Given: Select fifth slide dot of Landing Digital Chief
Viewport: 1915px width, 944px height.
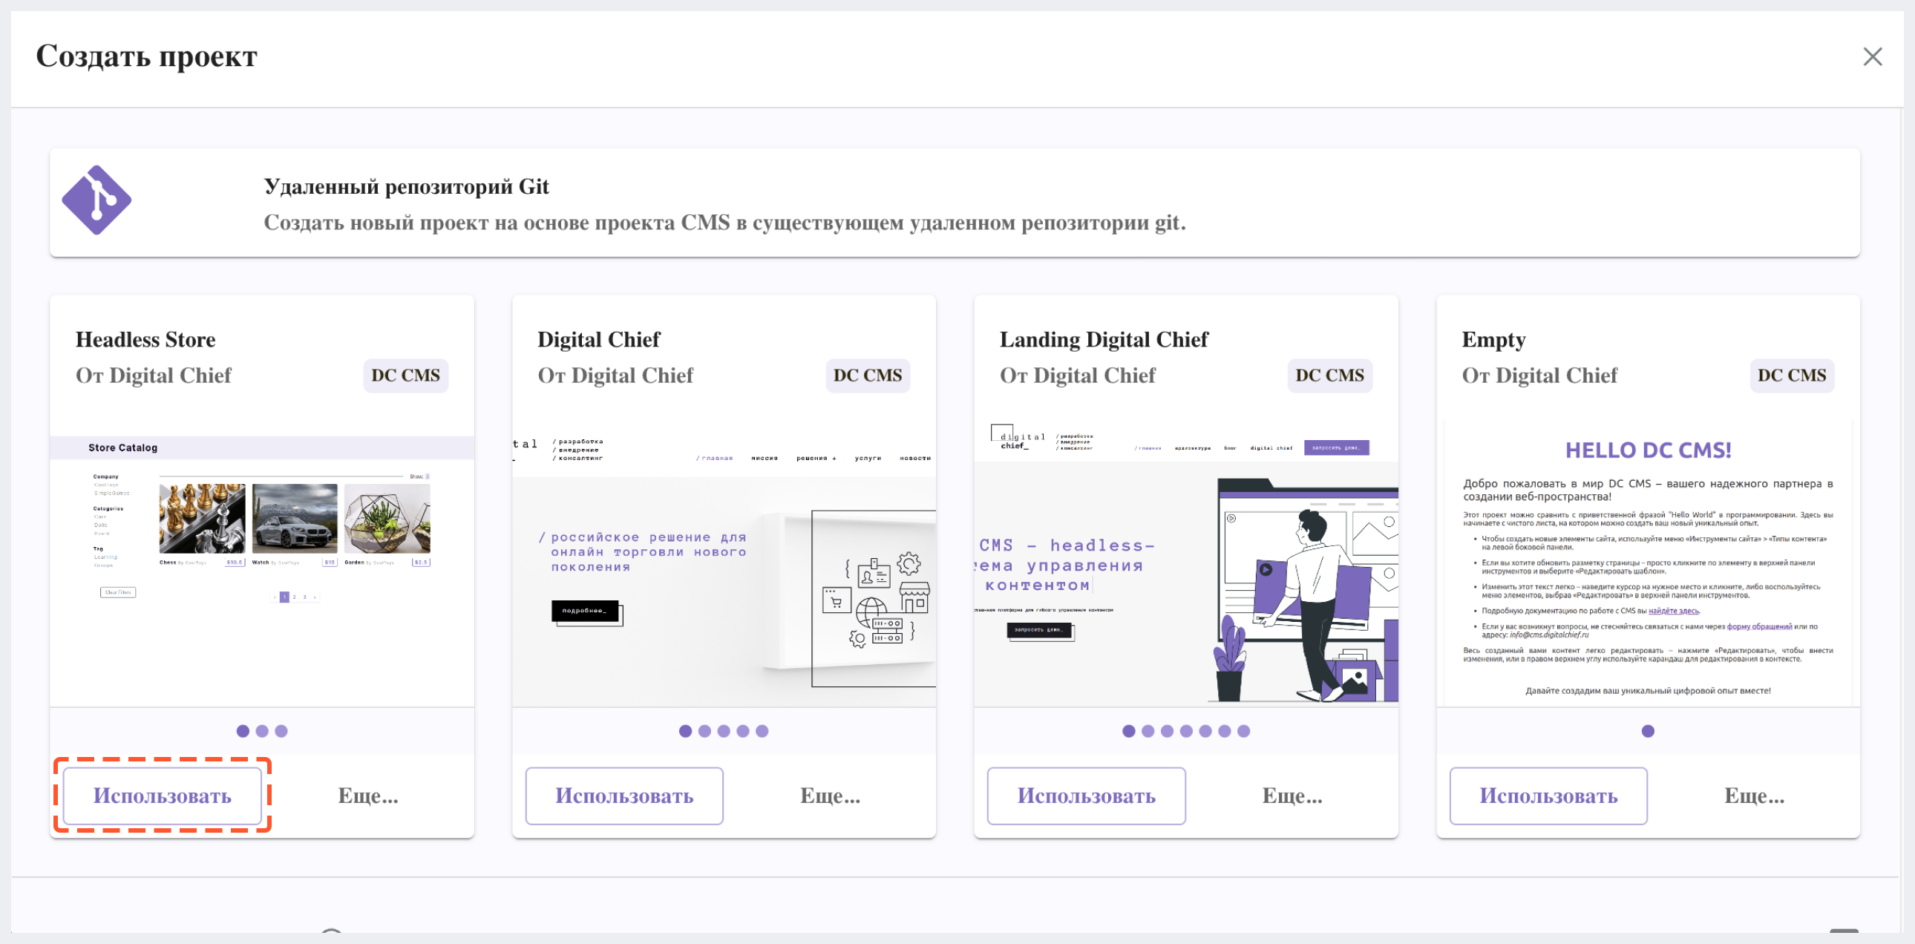Looking at the screenshot, I should tap(1205, 731).
